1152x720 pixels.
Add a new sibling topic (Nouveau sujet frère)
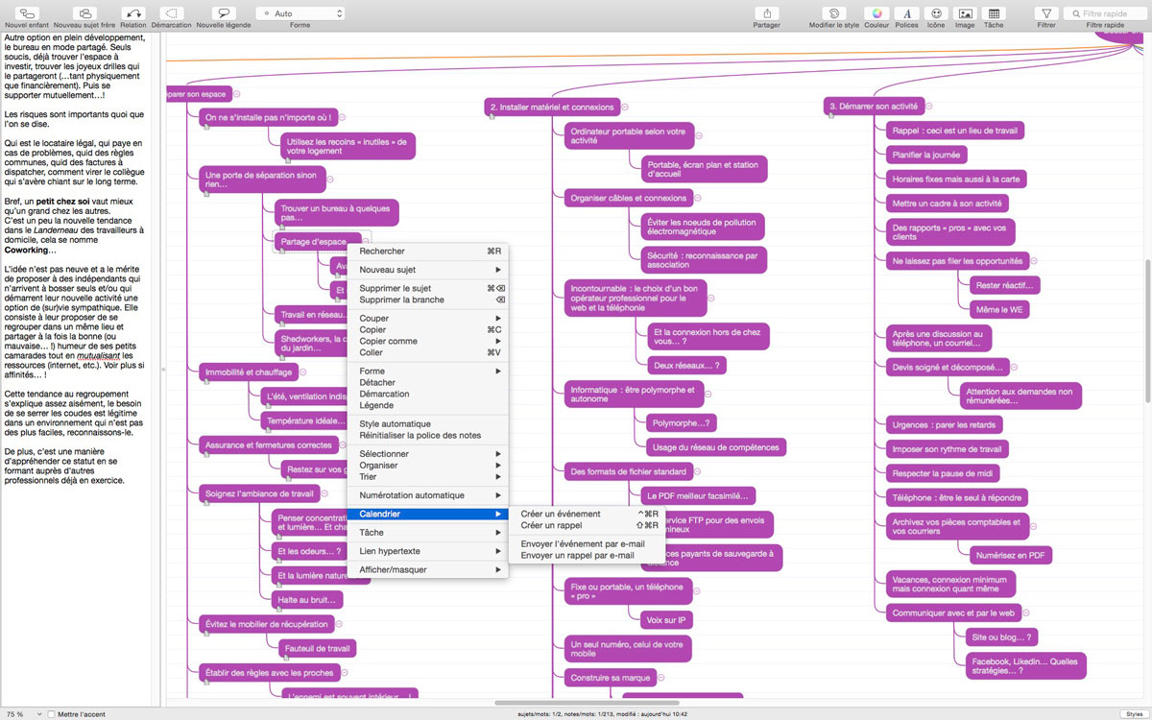85,13
